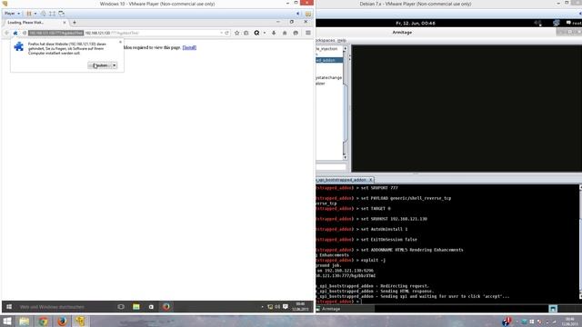Launch Chrome from the host taskbar
Viewport: 582px width, 327px height.
43,321
